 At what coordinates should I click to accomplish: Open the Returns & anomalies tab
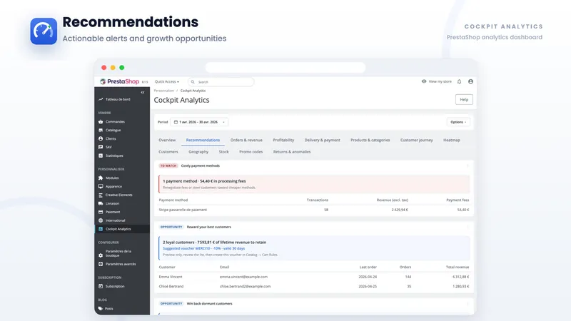tap(292, 152)
